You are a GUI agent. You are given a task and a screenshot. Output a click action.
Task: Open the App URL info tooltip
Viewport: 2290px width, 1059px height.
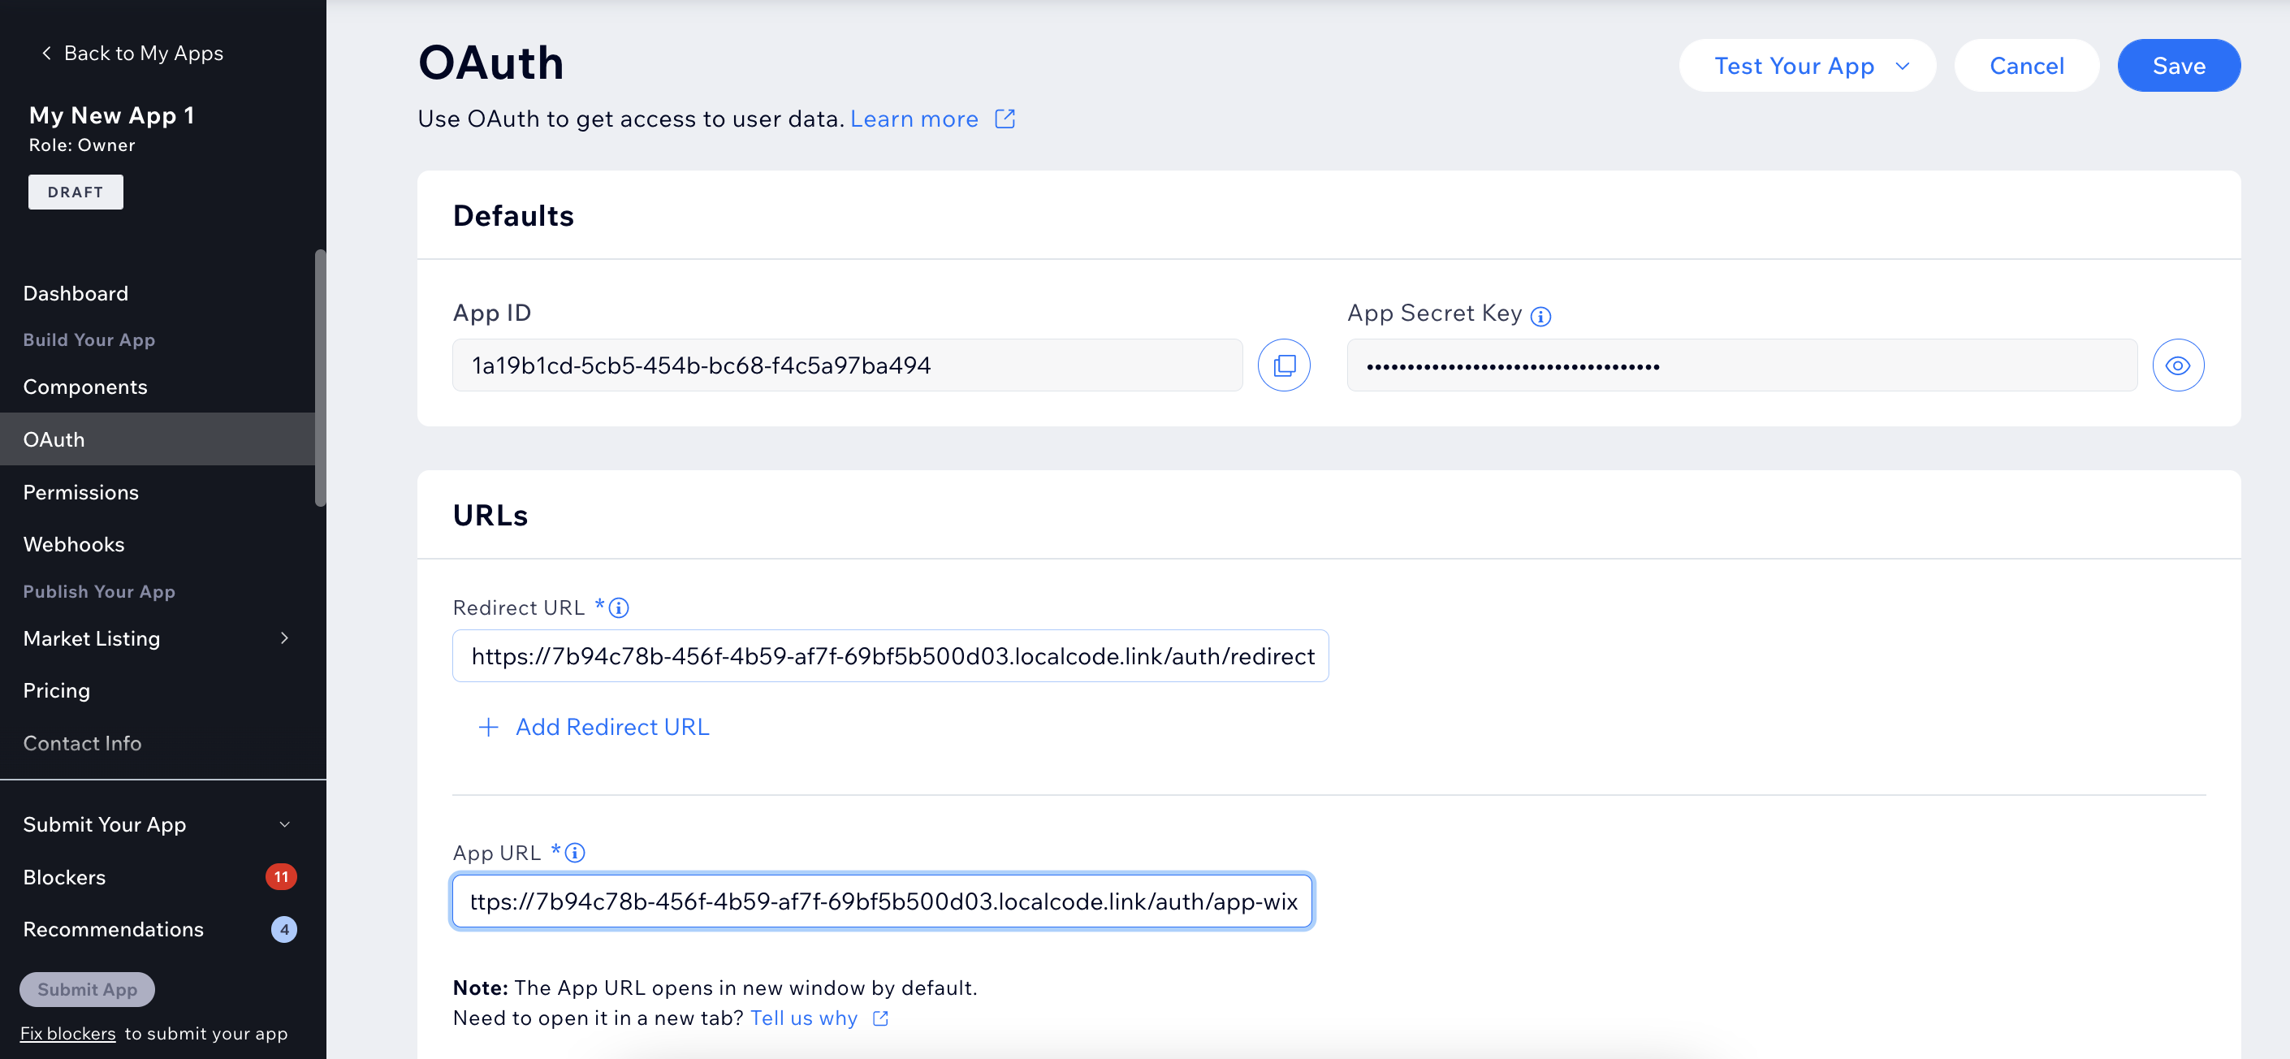pos(575,853)
